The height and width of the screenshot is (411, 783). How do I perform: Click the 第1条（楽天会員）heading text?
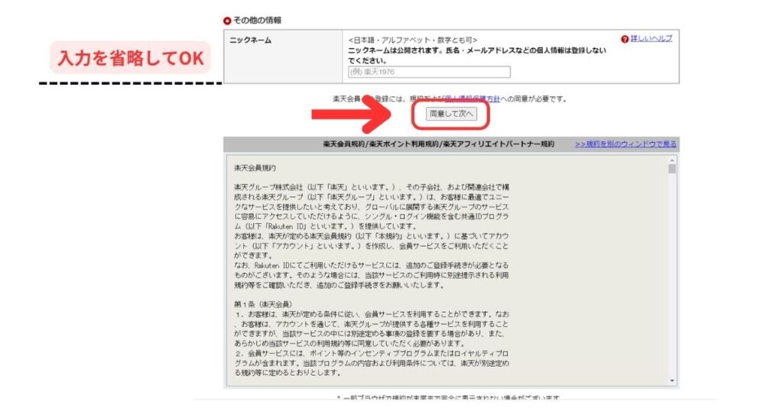(263, 304)
